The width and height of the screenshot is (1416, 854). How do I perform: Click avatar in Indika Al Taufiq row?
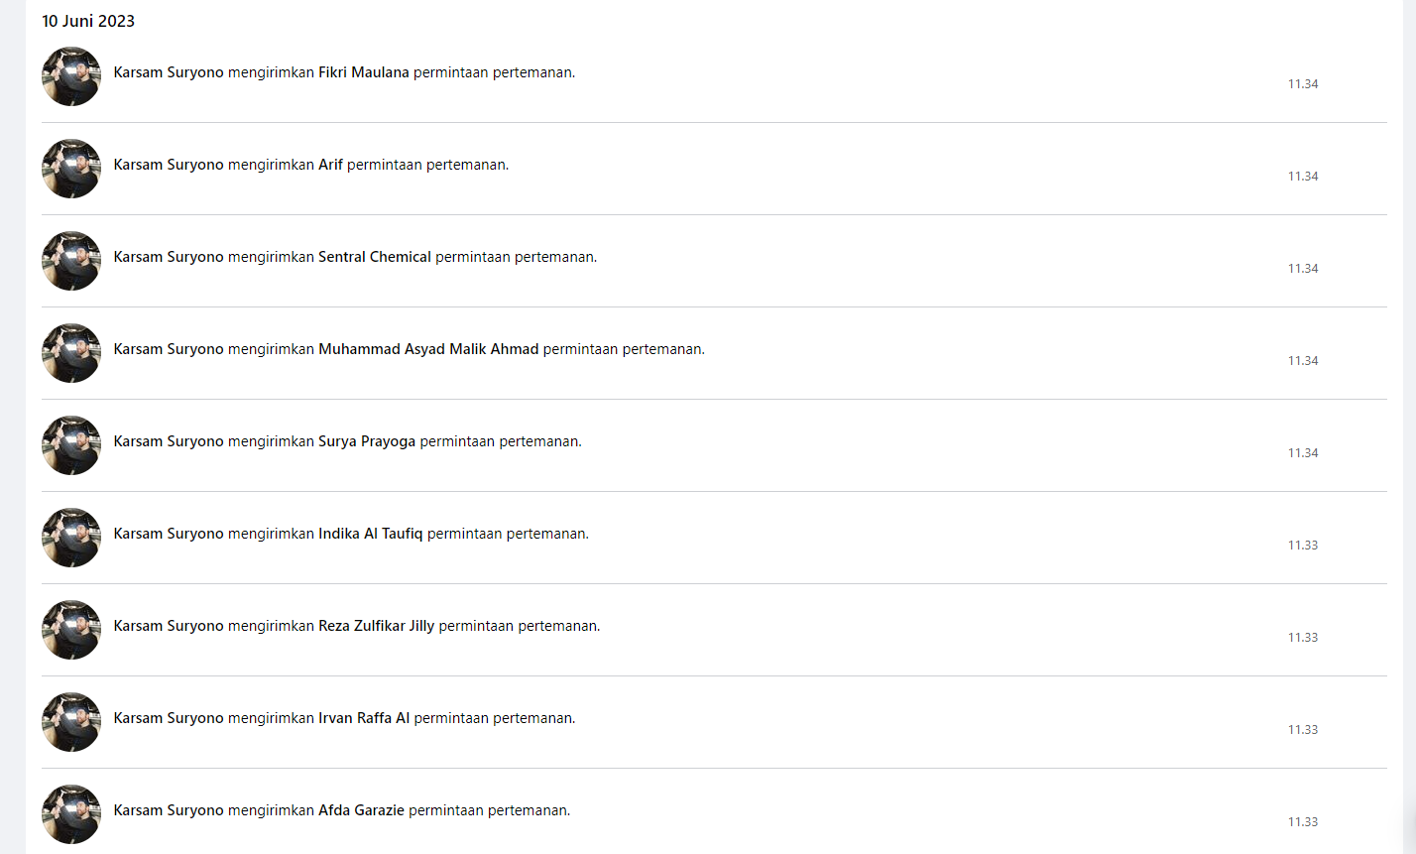pos(71,538)
